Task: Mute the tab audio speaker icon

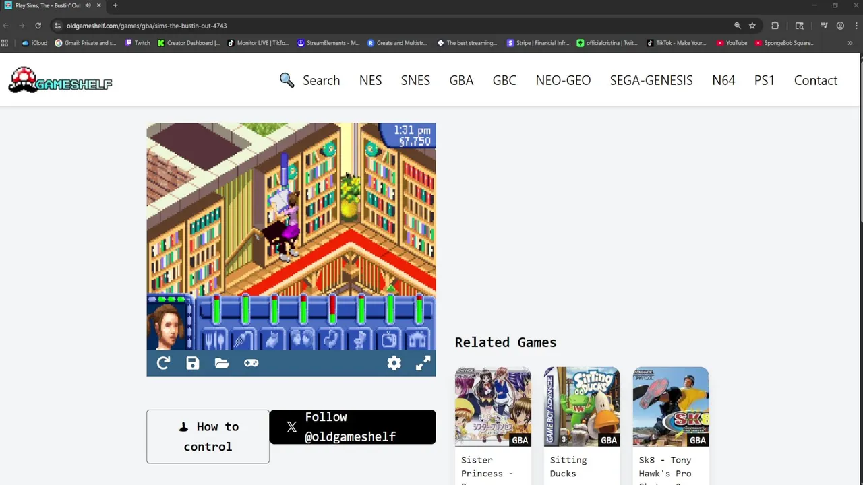Action: click(88, 5)
